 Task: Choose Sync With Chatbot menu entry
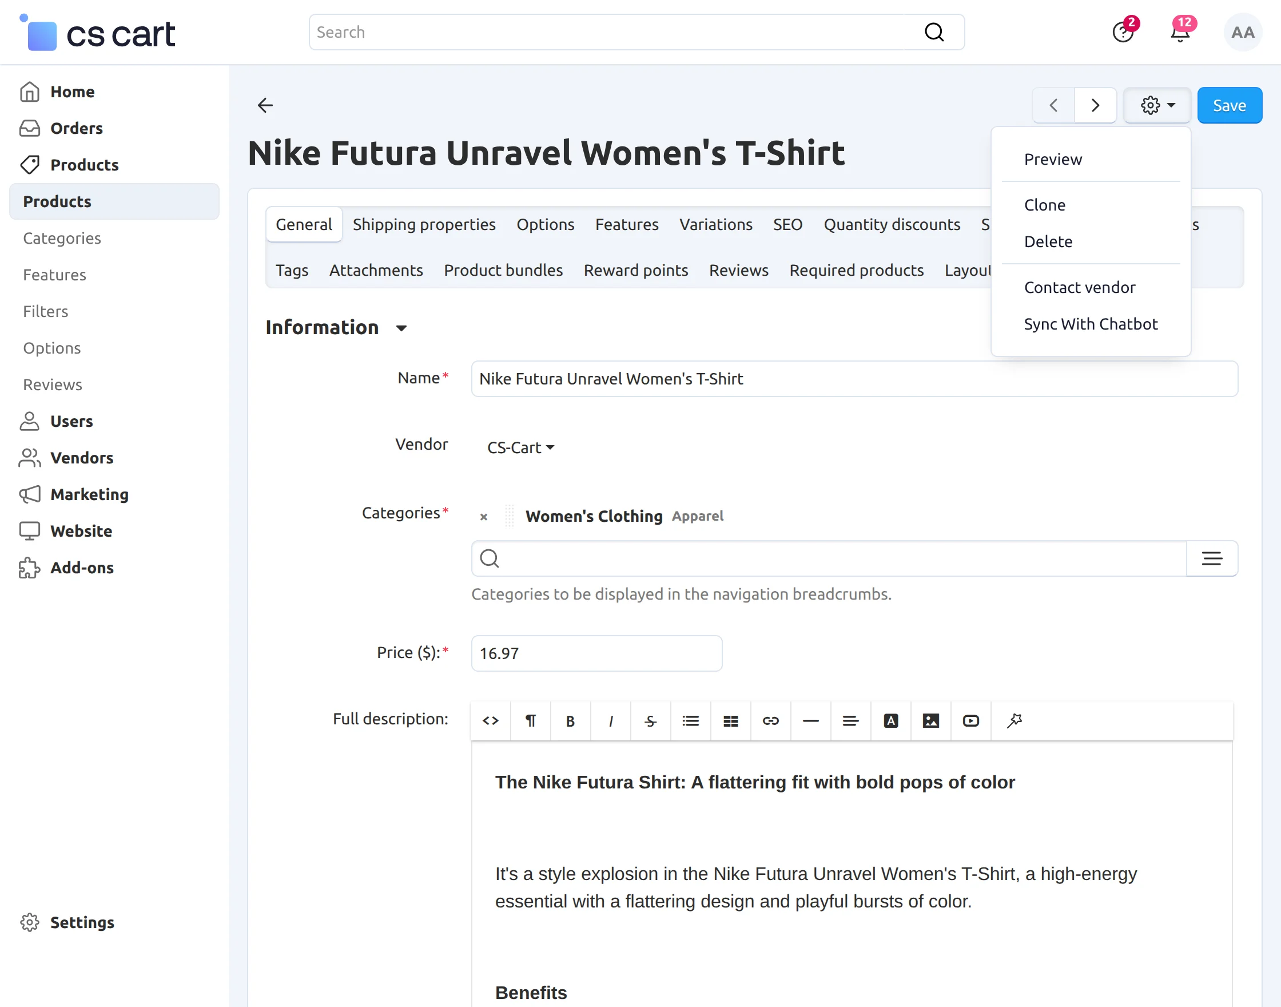[1090, 324]
